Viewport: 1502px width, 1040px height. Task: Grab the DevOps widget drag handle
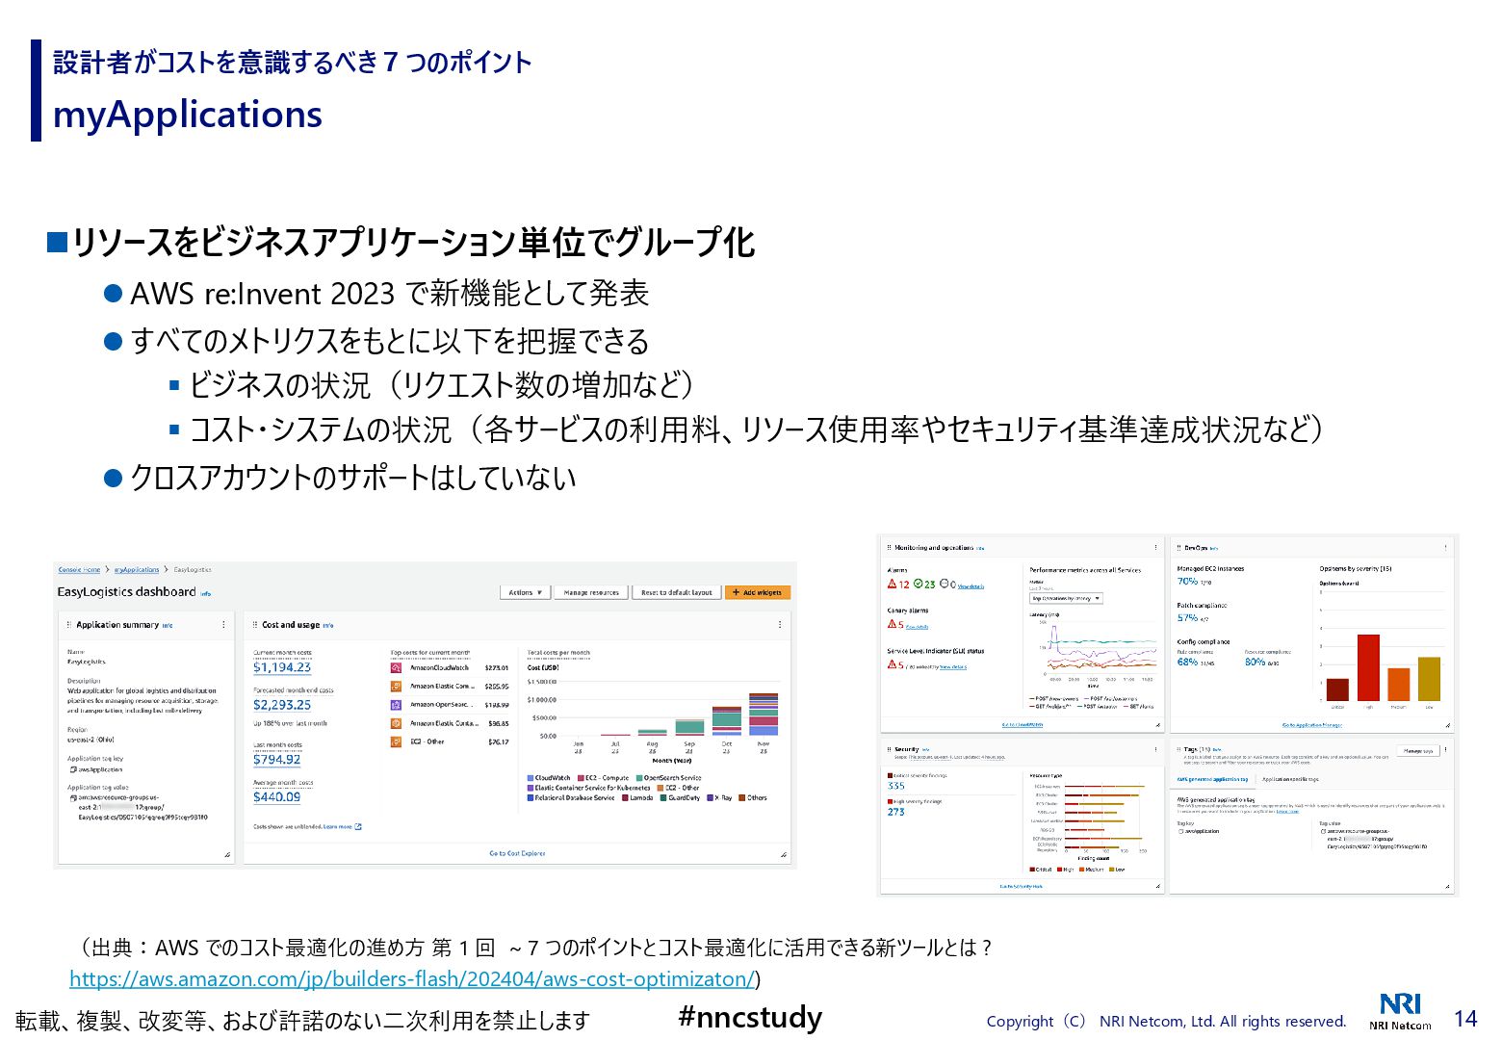point(1178,548)
